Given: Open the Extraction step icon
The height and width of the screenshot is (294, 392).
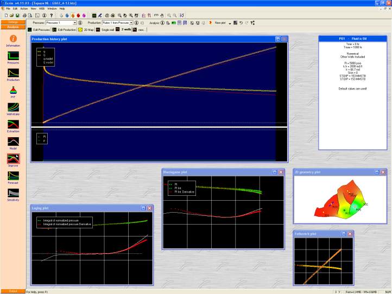Looking at the screenshot, I should click(13, 124).
